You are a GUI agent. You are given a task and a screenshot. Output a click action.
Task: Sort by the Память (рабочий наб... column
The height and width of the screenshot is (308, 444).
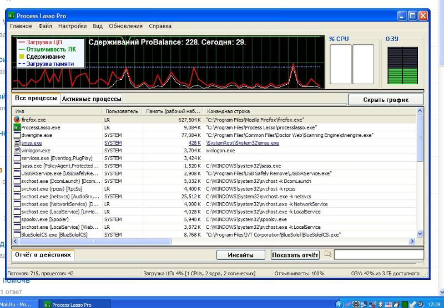point(173,111)
